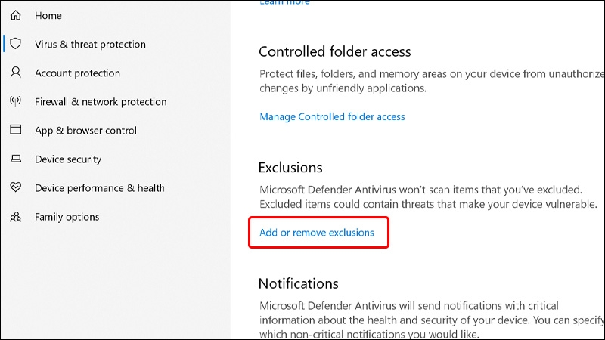Viewport: 605px width, 340px height.
Task: Switch to Account protection page
Action: click(78, 73)
